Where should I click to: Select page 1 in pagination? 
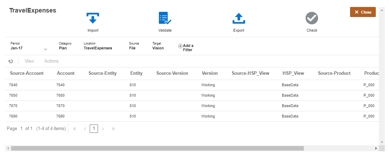[x=94, y=129]
